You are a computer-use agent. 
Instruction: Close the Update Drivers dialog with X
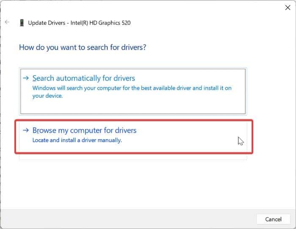[288, 8]
